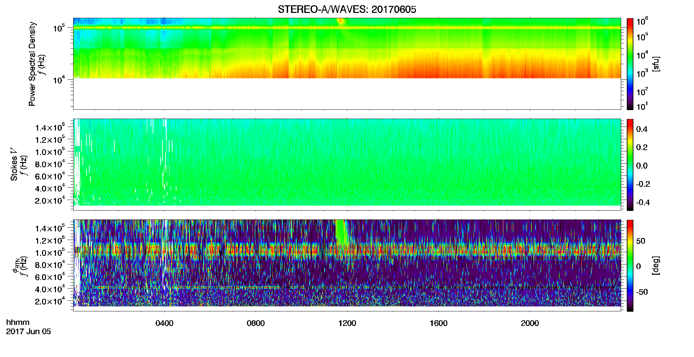Click the [deg] unit label

tap(656, 265)
